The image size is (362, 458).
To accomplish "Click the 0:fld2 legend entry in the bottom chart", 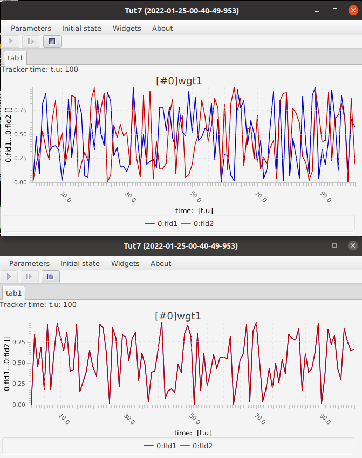I will pos(196,446).
